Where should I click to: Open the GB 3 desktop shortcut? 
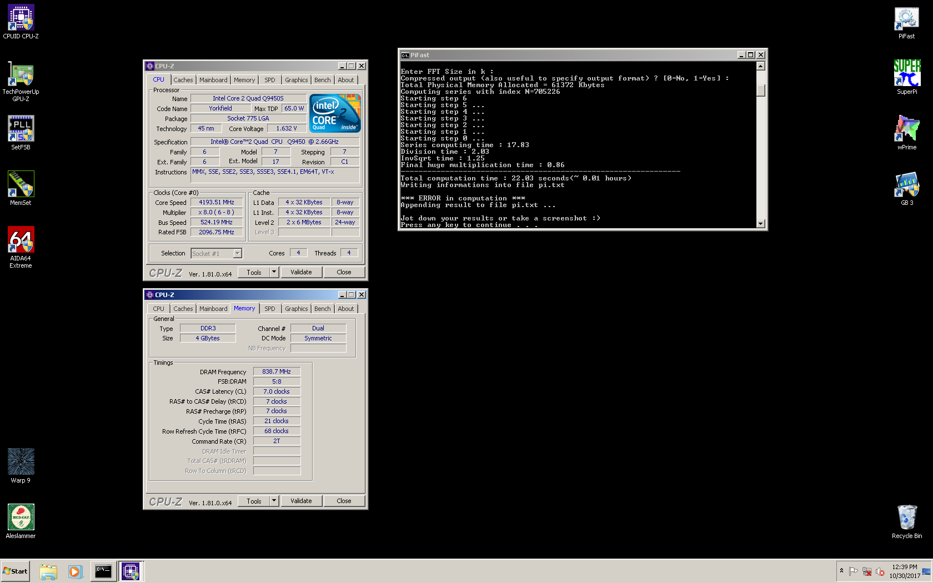[x=906, y=189]
